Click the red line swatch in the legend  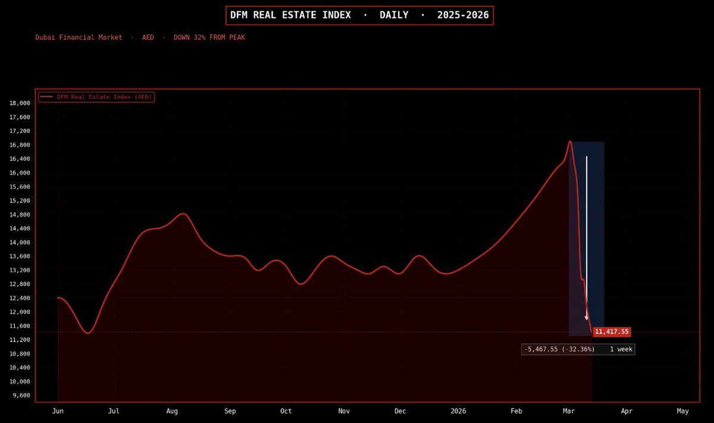click(x=48, y=96)
